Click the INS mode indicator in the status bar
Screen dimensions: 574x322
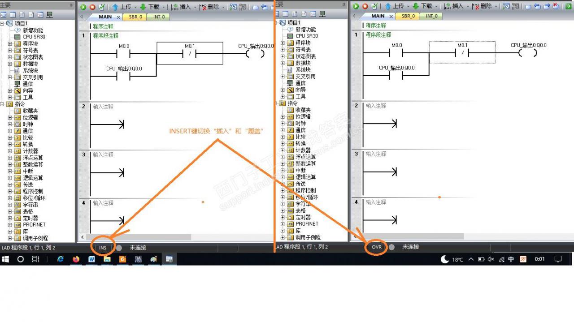(x=102, y=247)
